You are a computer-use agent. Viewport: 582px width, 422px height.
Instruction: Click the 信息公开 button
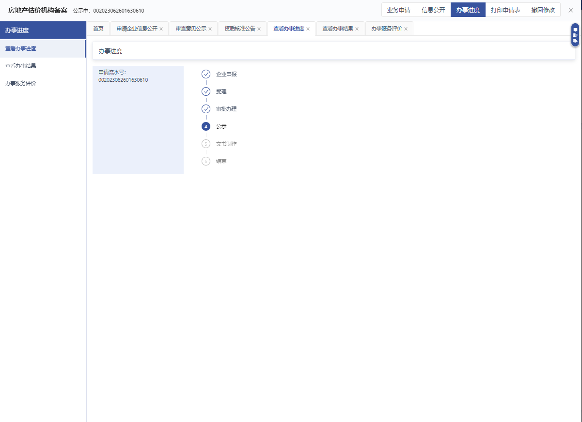(433, 10)
